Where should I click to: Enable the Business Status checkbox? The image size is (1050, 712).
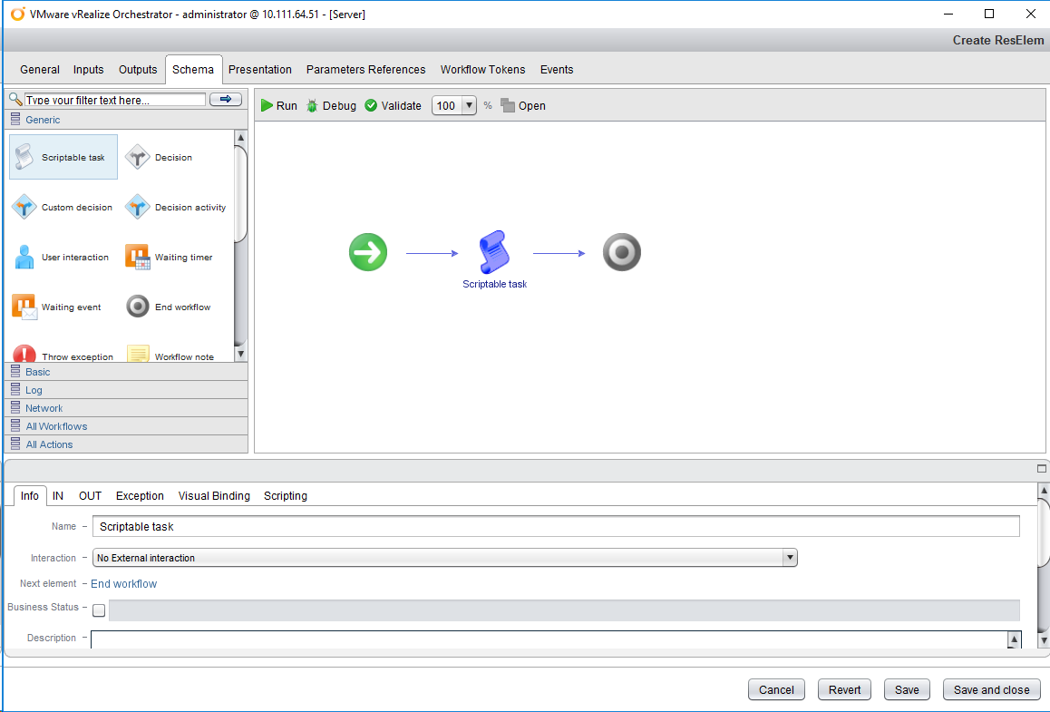pos(99,610)
